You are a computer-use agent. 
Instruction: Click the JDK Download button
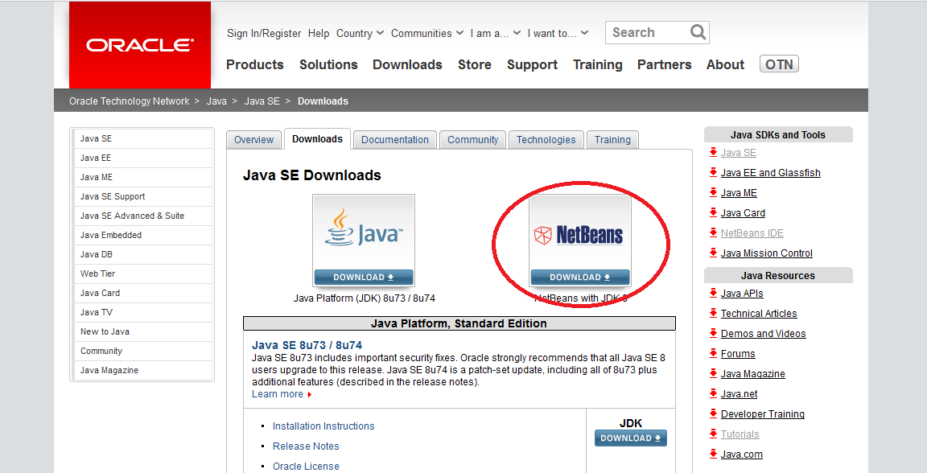pos(631,438)
